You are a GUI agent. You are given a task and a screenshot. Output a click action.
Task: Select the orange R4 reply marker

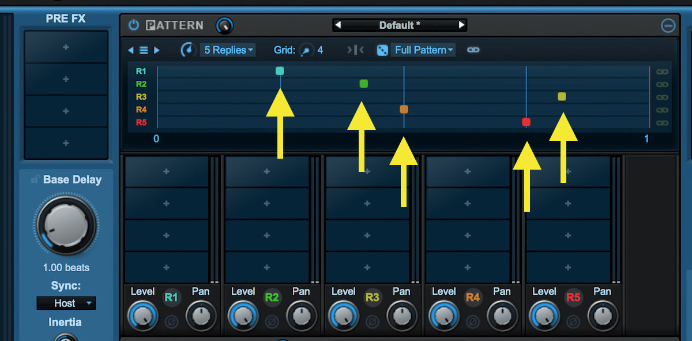click(x=404, y=109)
